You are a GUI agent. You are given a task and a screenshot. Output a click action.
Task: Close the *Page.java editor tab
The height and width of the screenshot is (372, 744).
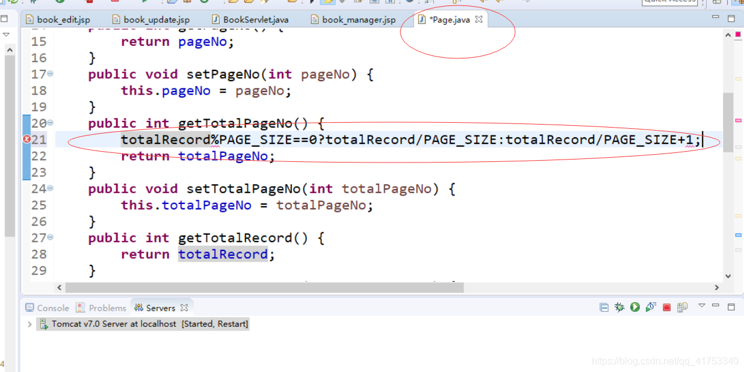coord(479,19)
